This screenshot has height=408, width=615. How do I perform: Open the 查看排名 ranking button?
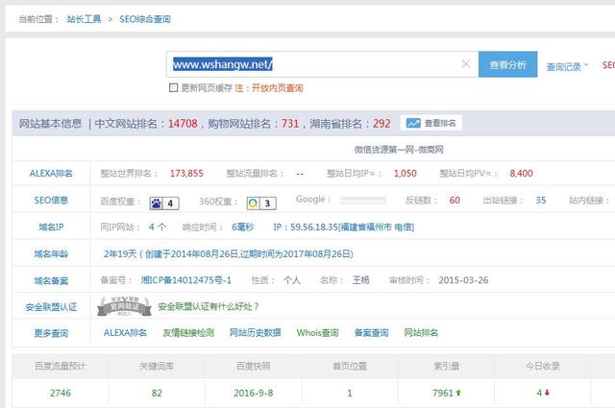(x=431, y=123)
